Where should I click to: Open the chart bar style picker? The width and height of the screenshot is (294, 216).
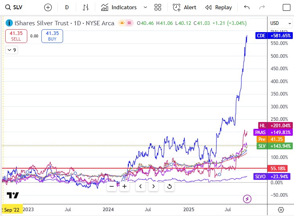[86, 7]
